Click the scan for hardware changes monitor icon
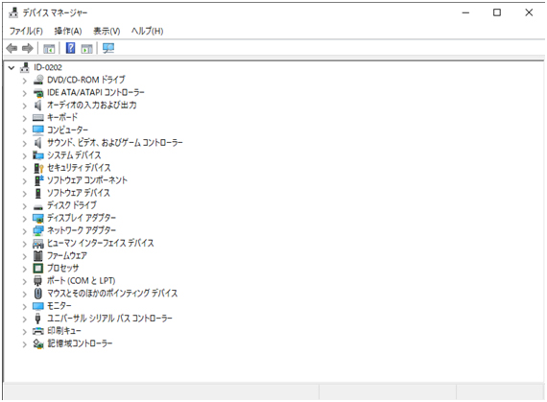 point(108,48)
